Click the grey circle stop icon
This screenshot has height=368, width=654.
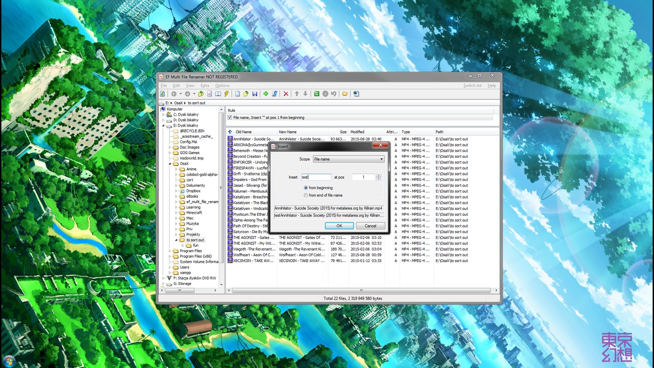(x=325, y=94)
